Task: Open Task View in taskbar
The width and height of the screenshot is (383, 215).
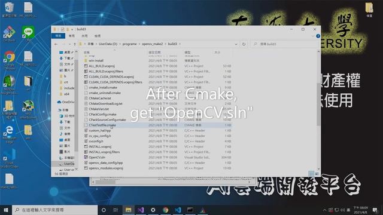Action: (115, 210)
